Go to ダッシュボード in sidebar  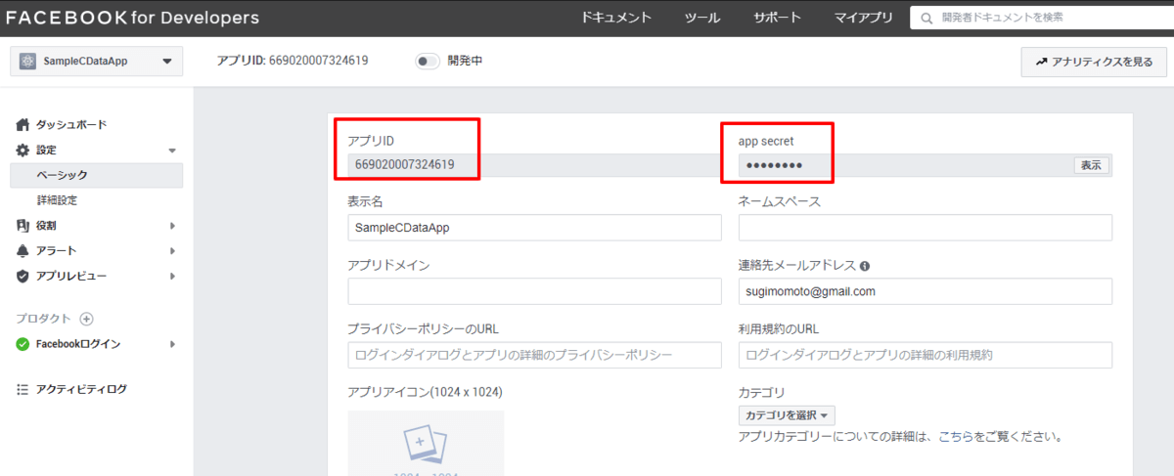(71, 125)
